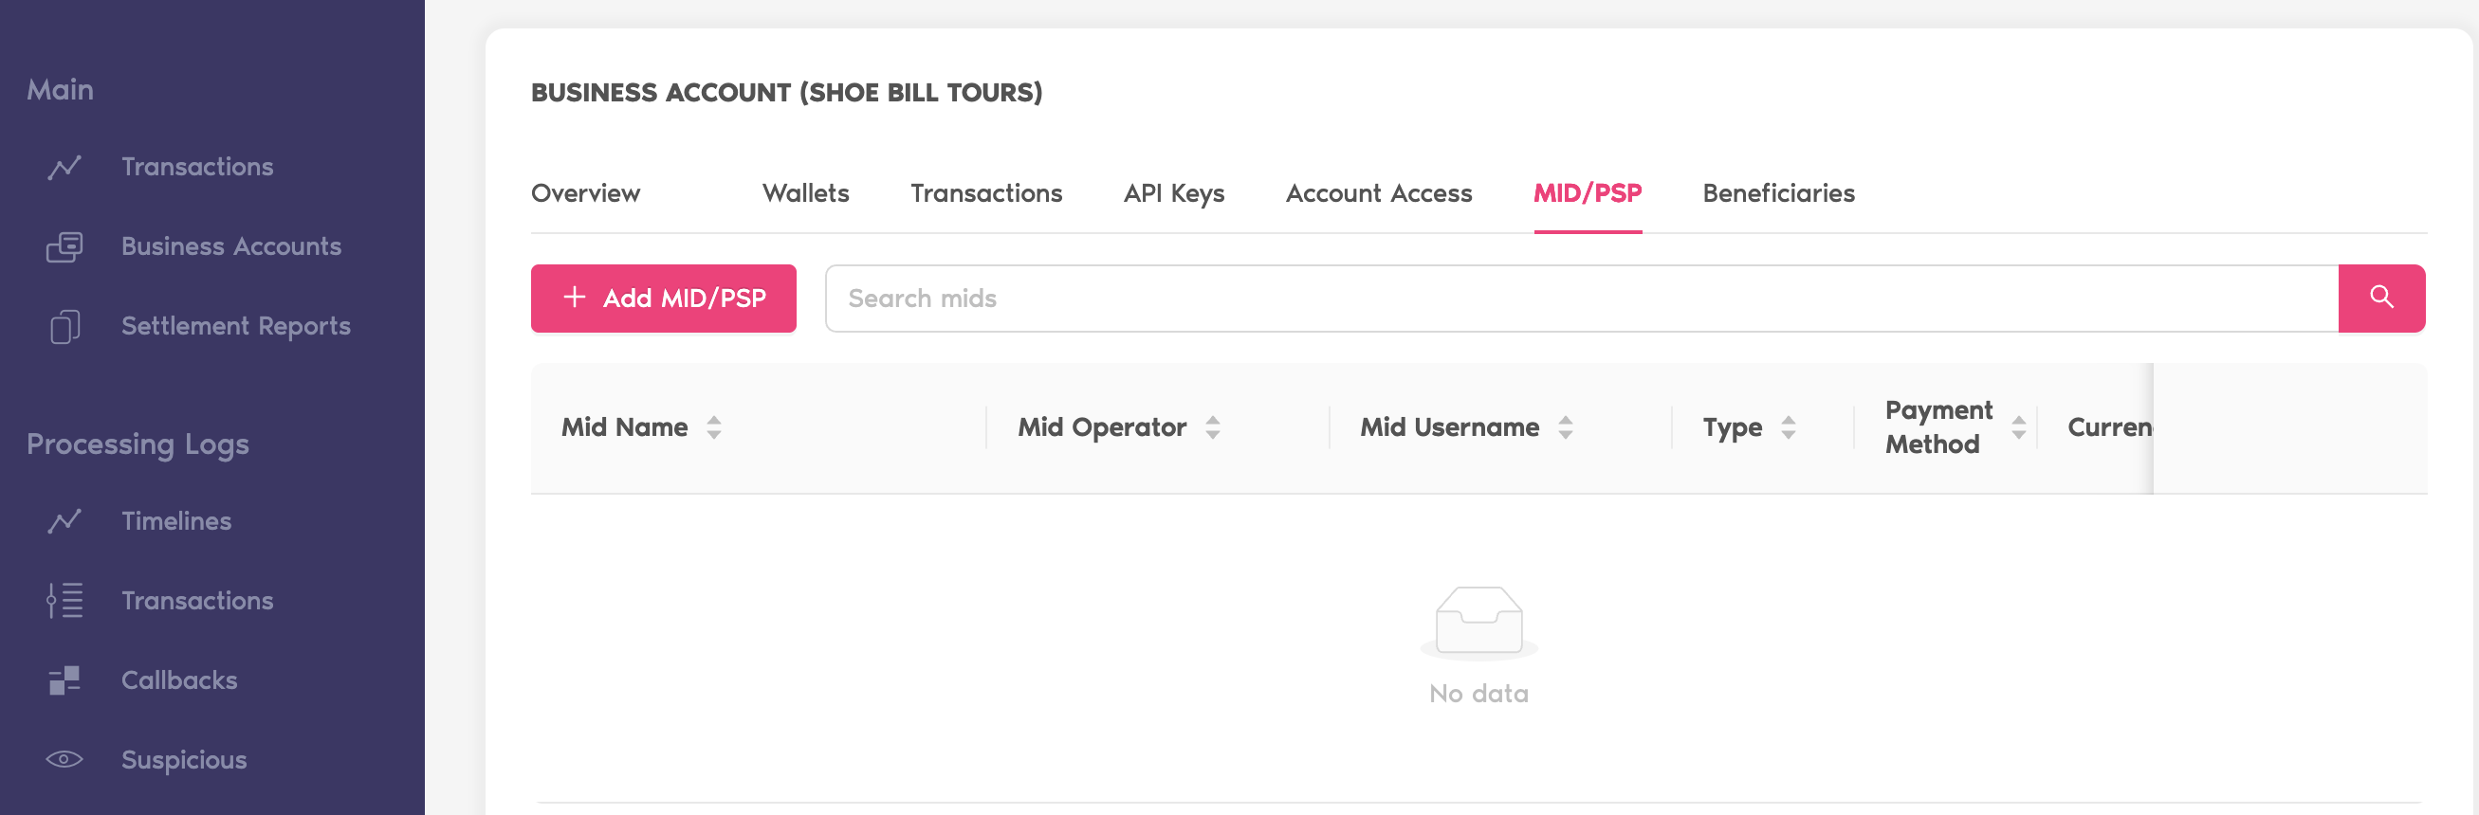Toggle sorting on the Type column
Image resolution: width=2479 pixels, height=815 pixels.
point(1788,427)
